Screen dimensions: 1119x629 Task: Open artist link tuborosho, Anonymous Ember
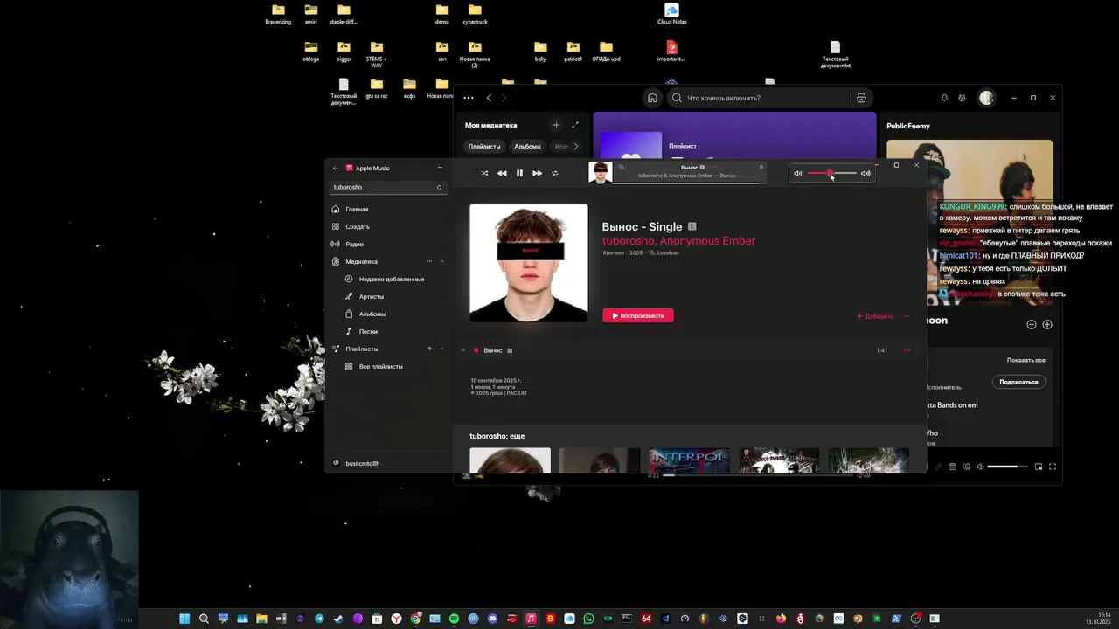click(678, 241)
